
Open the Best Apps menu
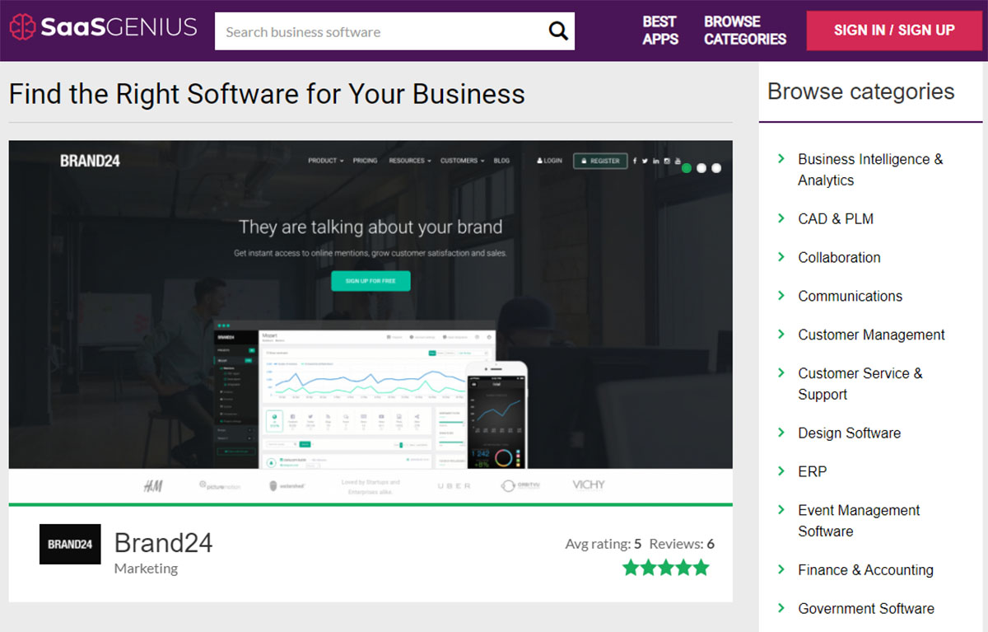coord(659,30)
